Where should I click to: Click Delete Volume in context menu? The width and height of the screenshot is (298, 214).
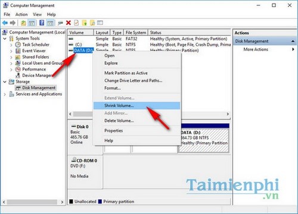click(x=119, y=121)
